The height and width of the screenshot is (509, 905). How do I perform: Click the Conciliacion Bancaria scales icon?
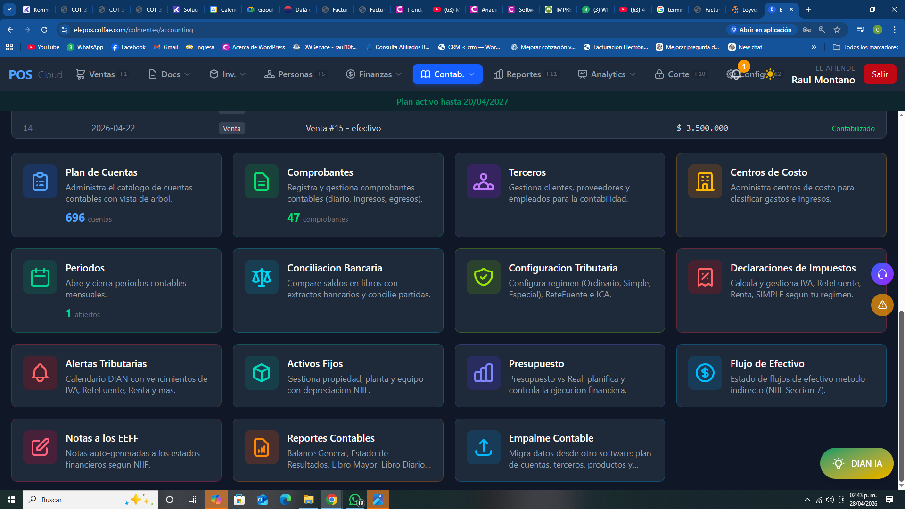click(262, 277)
